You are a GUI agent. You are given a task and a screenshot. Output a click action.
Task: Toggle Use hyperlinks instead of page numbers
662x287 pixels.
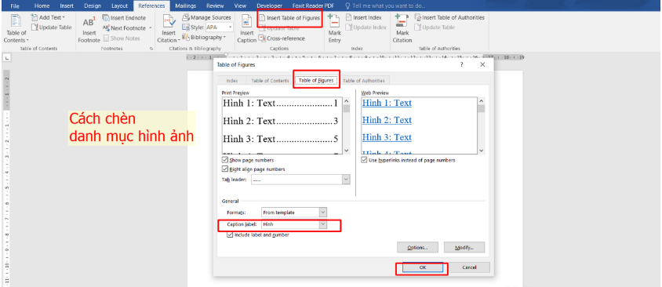364,161
